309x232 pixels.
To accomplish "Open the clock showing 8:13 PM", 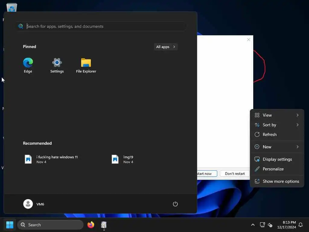I will coord(287,225).
